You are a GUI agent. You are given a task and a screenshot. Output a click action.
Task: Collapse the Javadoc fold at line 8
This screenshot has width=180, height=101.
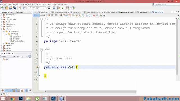[x=42, y=50]
